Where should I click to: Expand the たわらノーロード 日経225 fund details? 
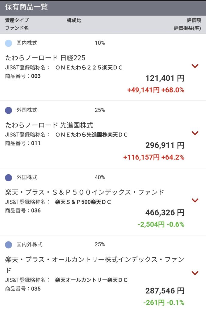click(x=195, y=66)
